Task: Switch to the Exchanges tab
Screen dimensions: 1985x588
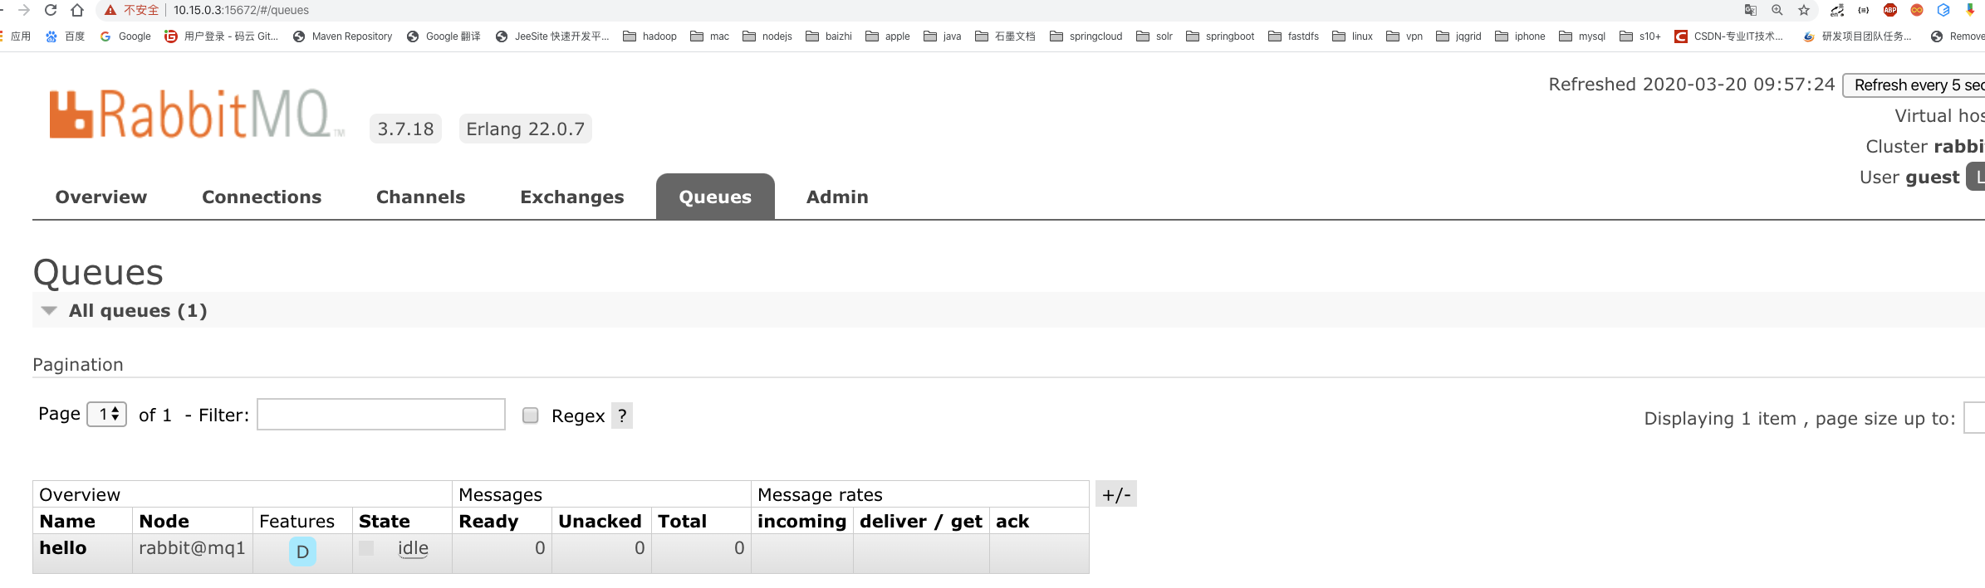Action: [x=571, y=197]
